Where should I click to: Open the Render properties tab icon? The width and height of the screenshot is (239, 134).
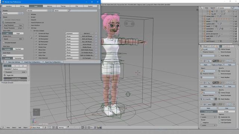pos(206,46)
